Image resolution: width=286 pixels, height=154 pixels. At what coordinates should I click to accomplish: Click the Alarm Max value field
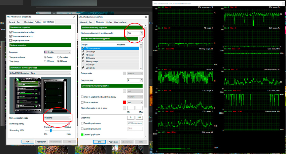tap(139, 108)
